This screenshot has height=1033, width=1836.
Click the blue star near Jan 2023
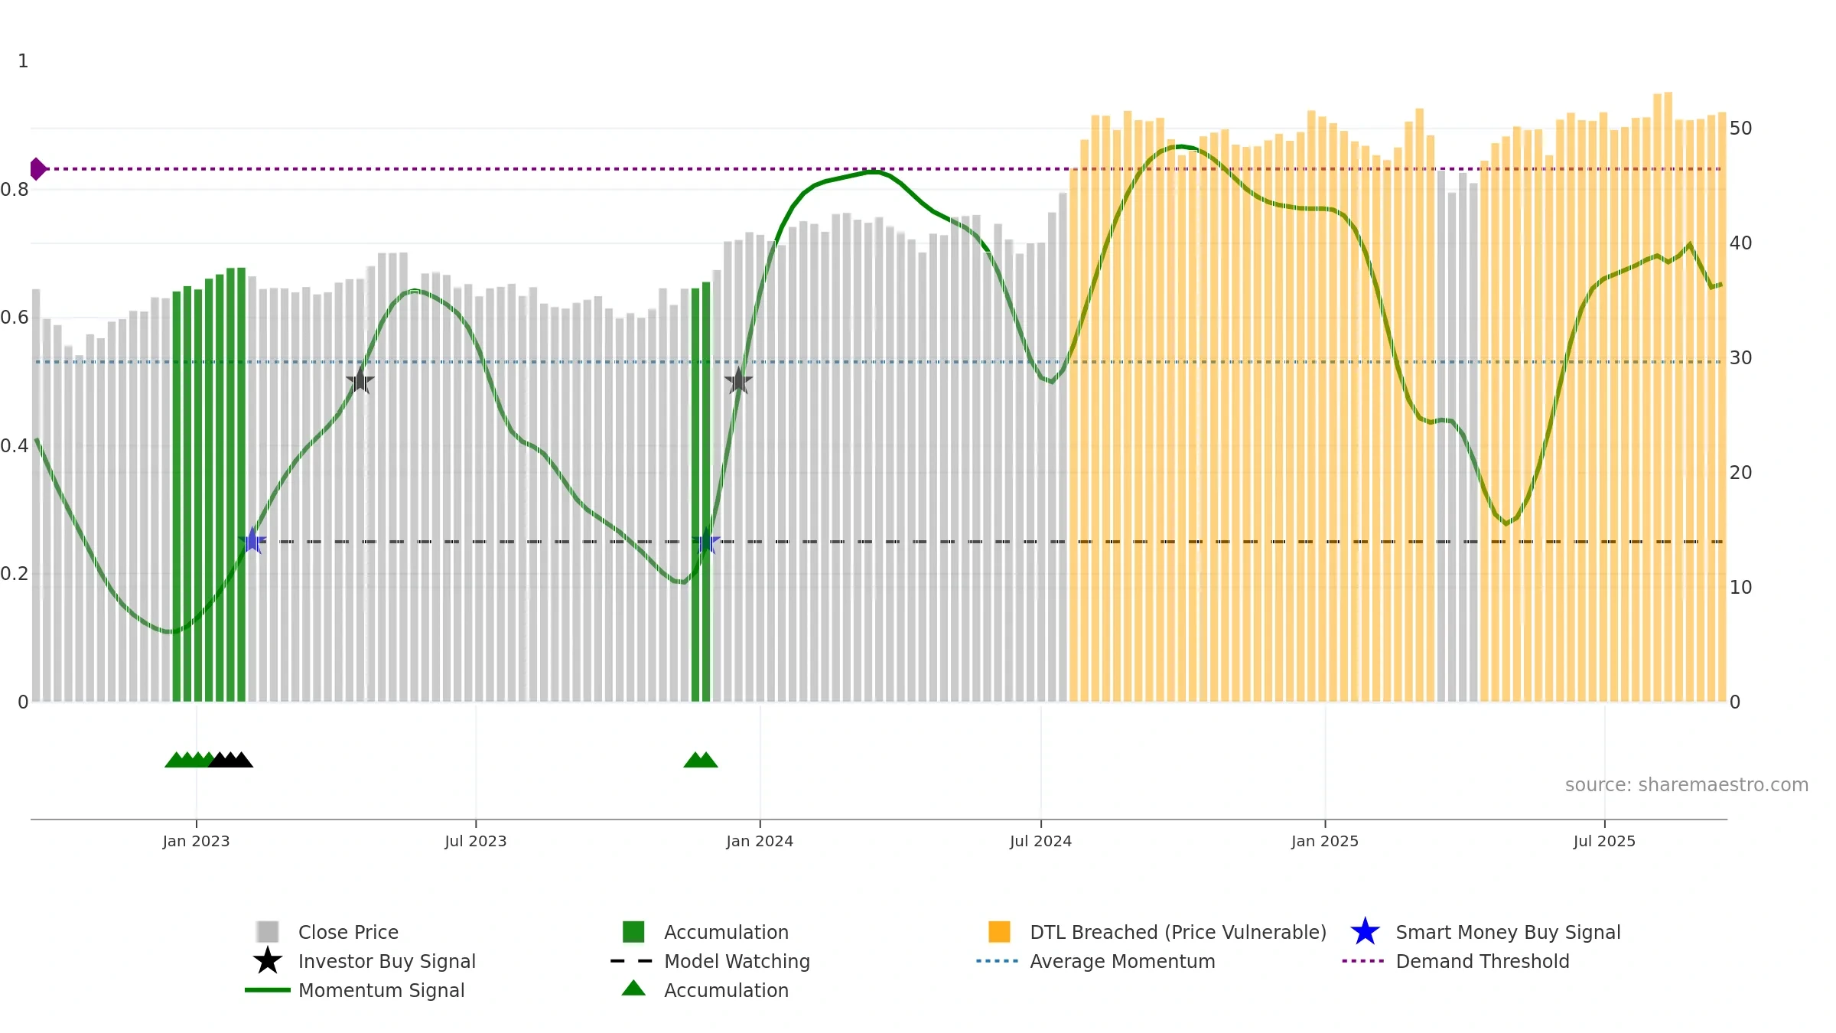click(252, 541)
